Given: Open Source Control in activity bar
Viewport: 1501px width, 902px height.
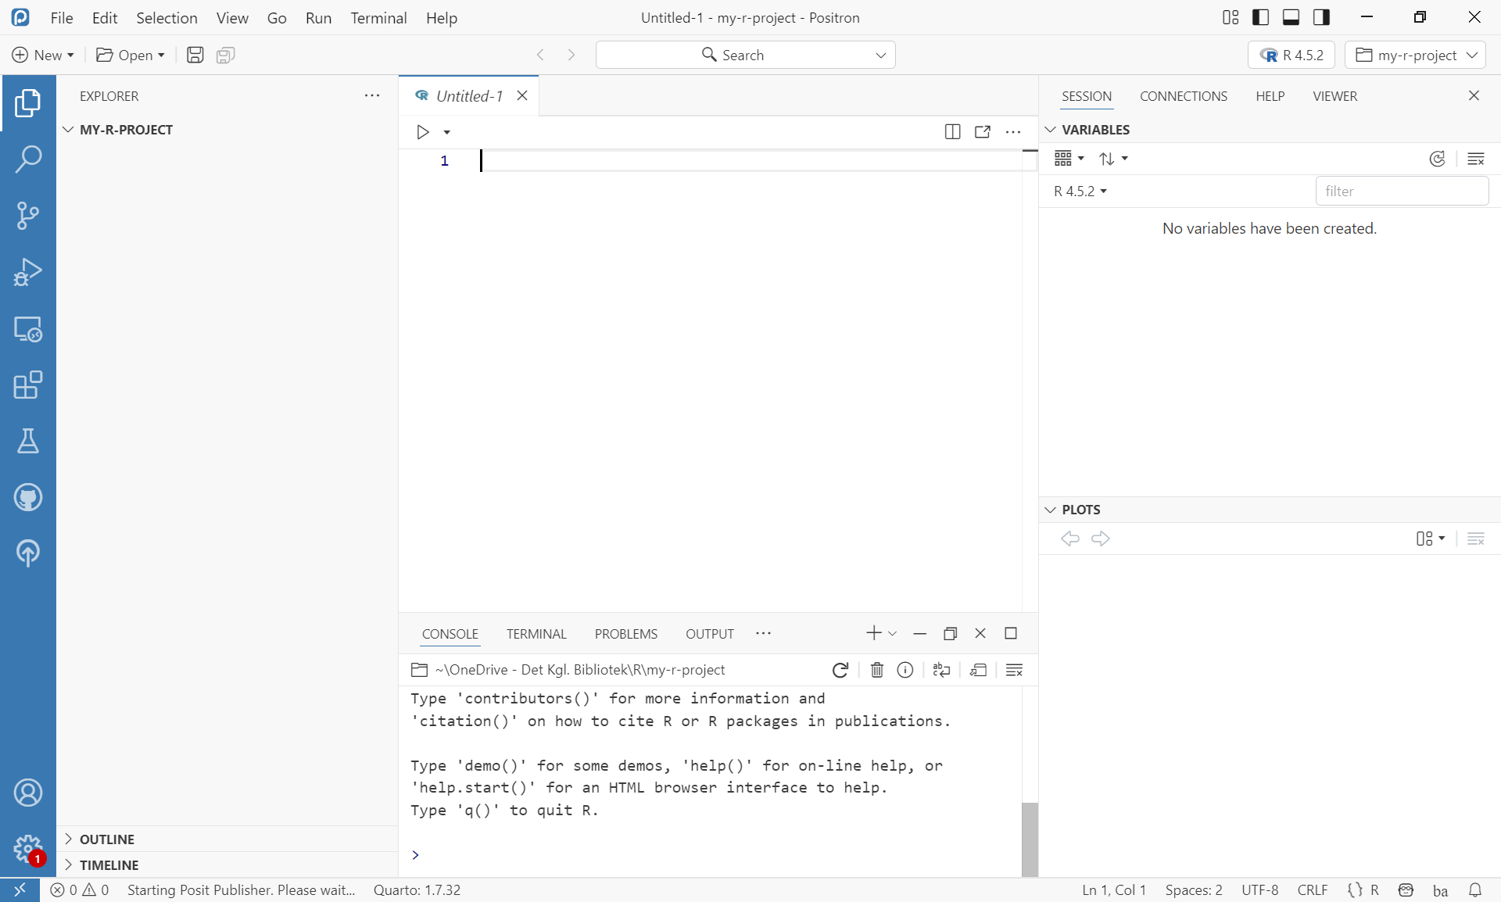Looking at the screenshot, I should point(27,215).
